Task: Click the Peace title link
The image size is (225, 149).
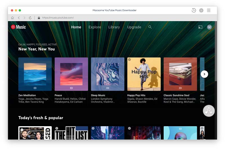Action: click(58, 95)
